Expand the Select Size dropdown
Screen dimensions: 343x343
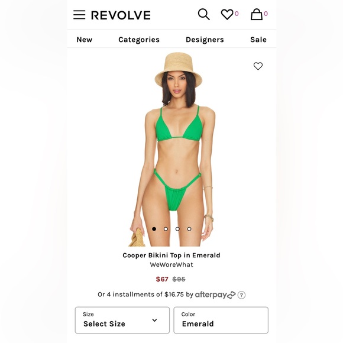tap(122, 320)
